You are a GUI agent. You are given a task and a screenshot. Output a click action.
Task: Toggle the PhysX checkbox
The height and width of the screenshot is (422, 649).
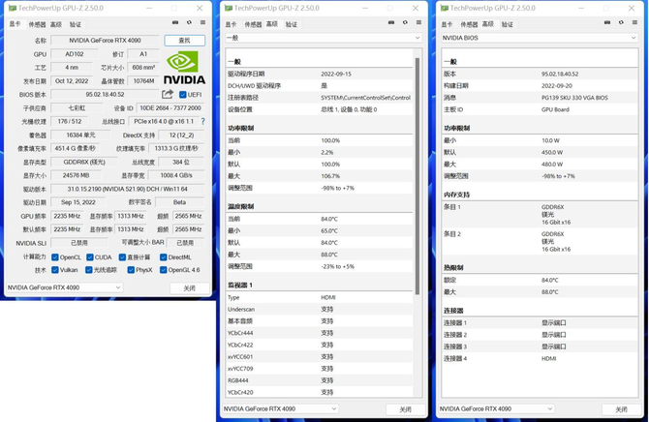pyautogui.click(x=131, y=270)
